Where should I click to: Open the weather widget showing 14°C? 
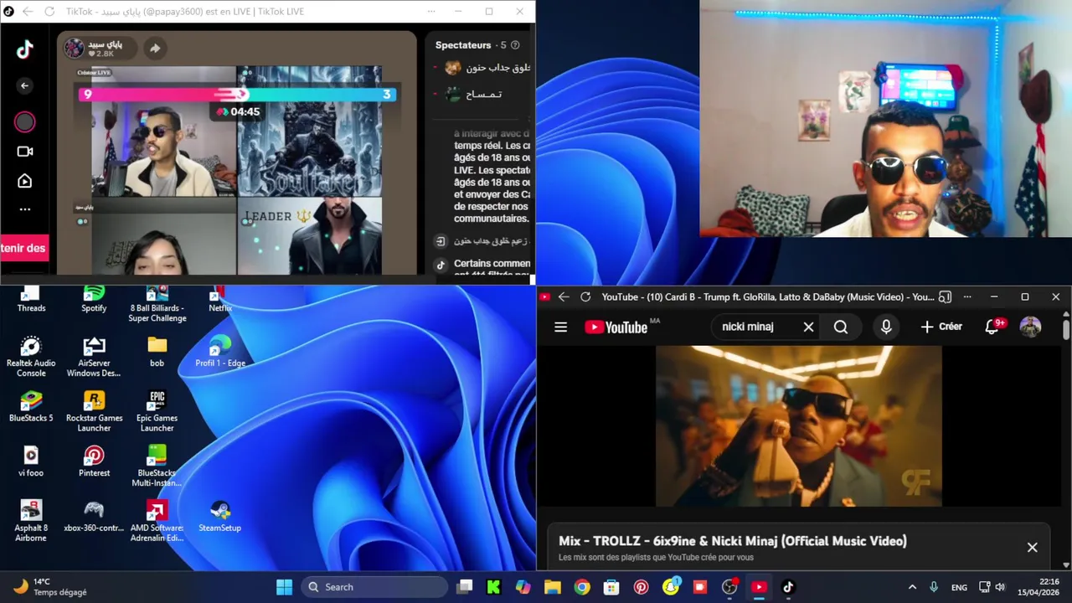[50, 587]
